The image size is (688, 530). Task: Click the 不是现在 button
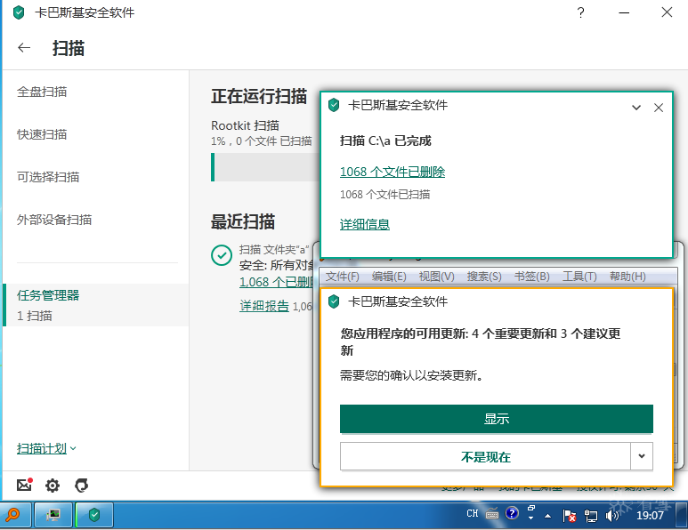[x=485, y=457]
